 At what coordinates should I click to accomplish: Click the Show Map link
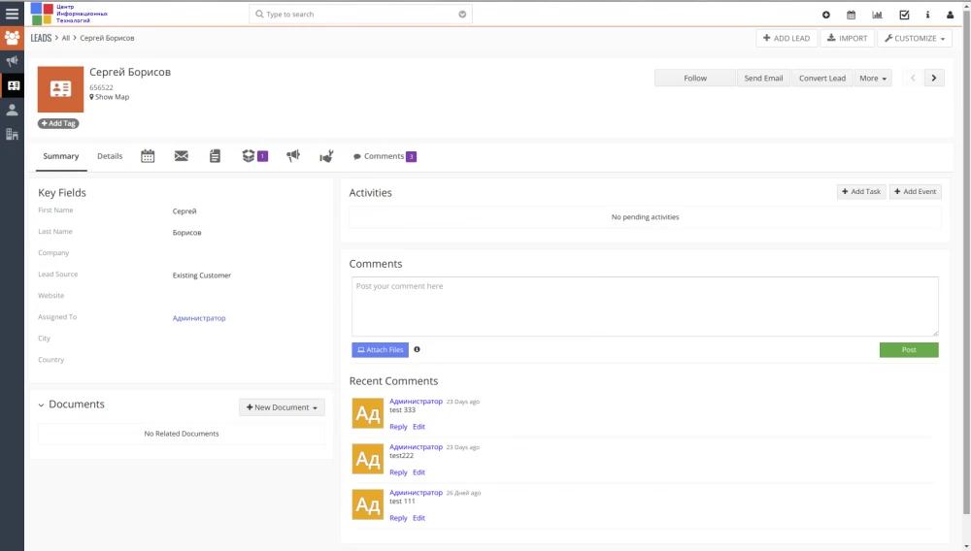(x=110, y=97)
